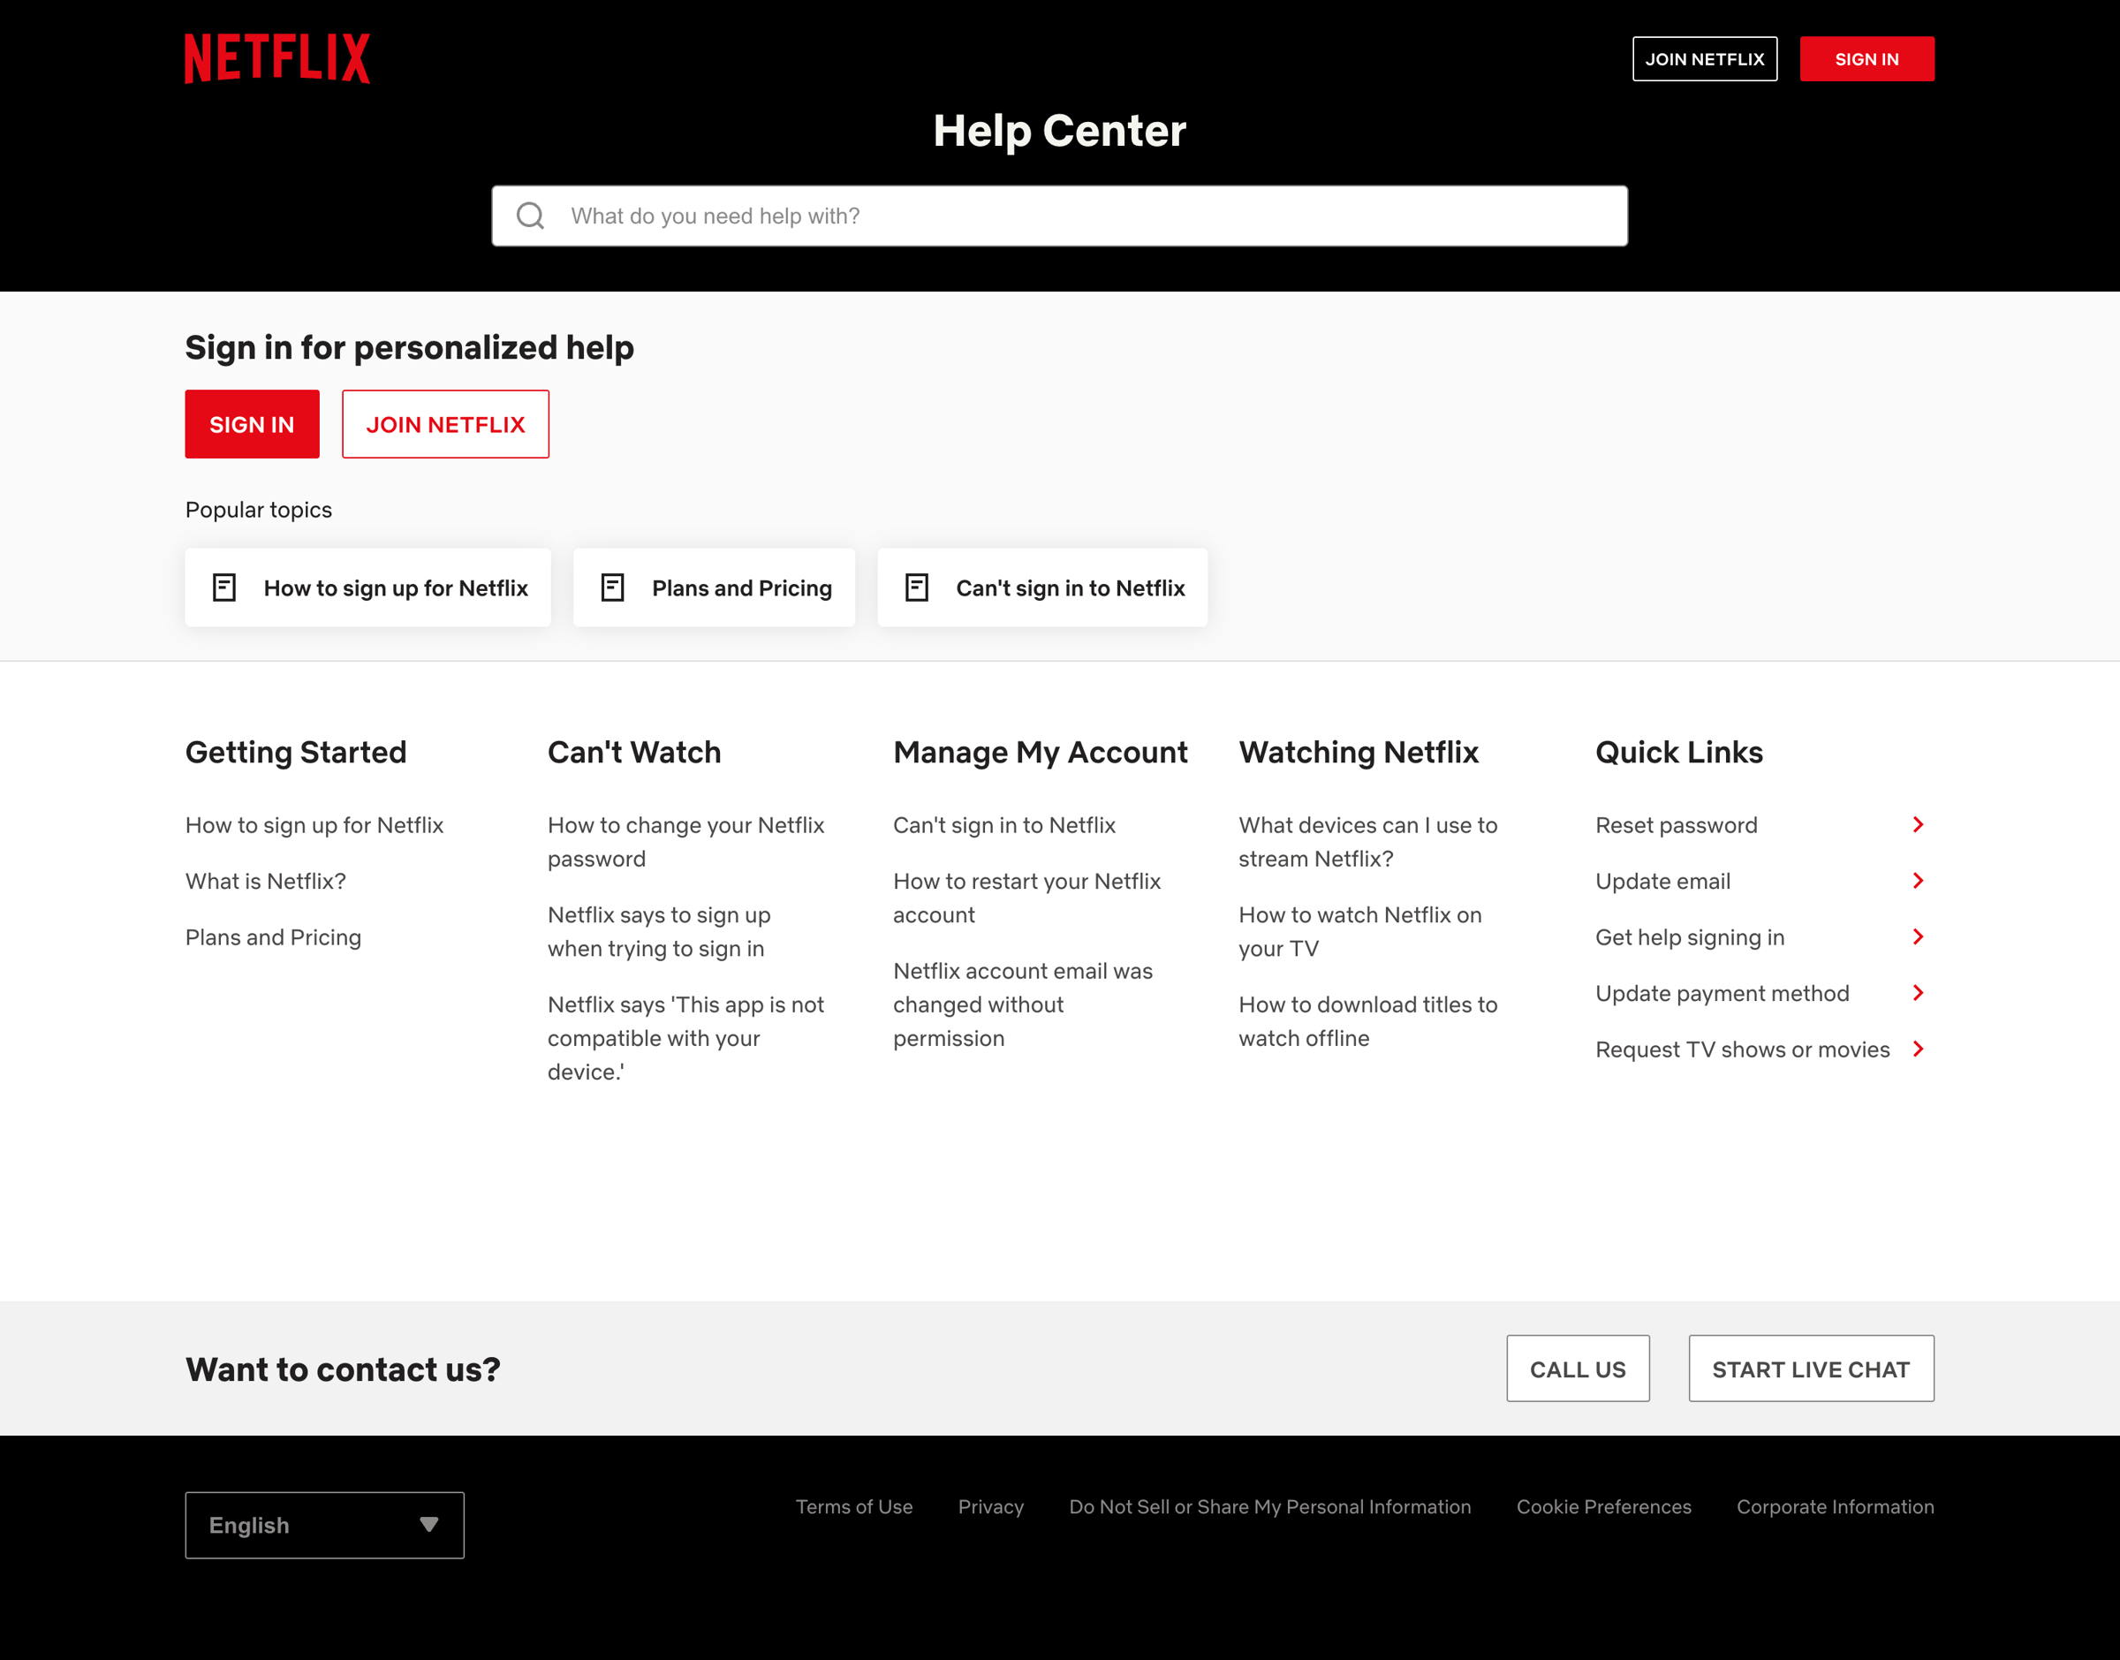Image resolution: width=2120 pixels, height=1660 pixels.
Task: Click document icon beside Can't sign in card
Action: tap(916, 587)
